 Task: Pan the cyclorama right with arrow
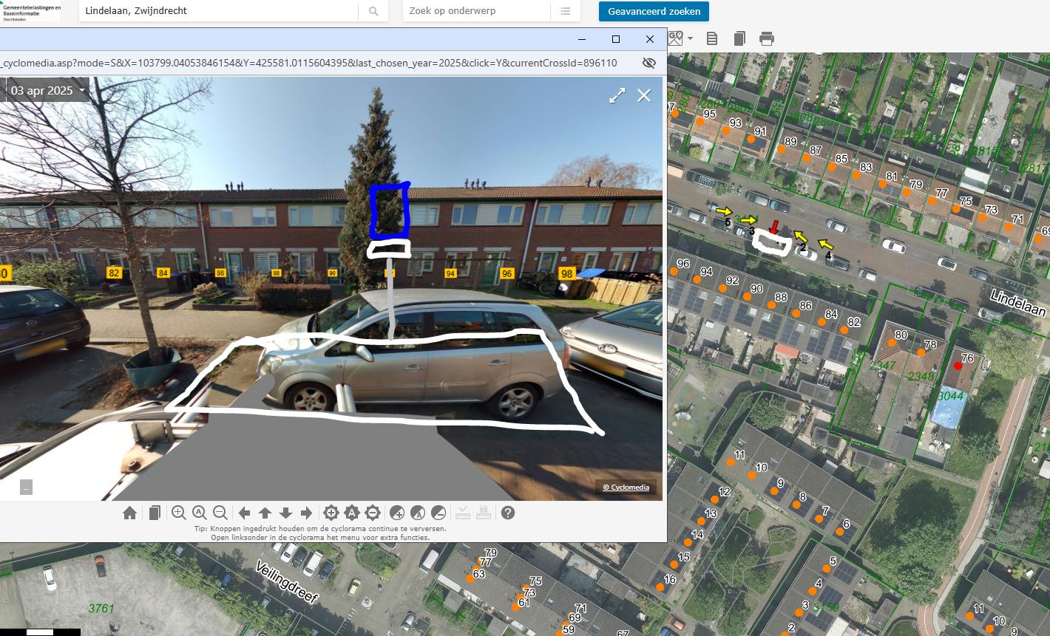click(306, 513)
